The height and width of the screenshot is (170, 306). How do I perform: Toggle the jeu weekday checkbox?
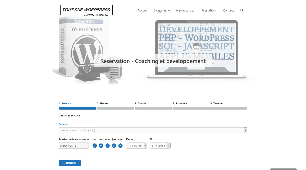pos(114,145)
